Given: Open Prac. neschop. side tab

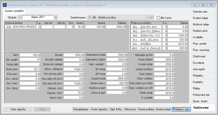Looking at the screenshot, I should (203, 50).
